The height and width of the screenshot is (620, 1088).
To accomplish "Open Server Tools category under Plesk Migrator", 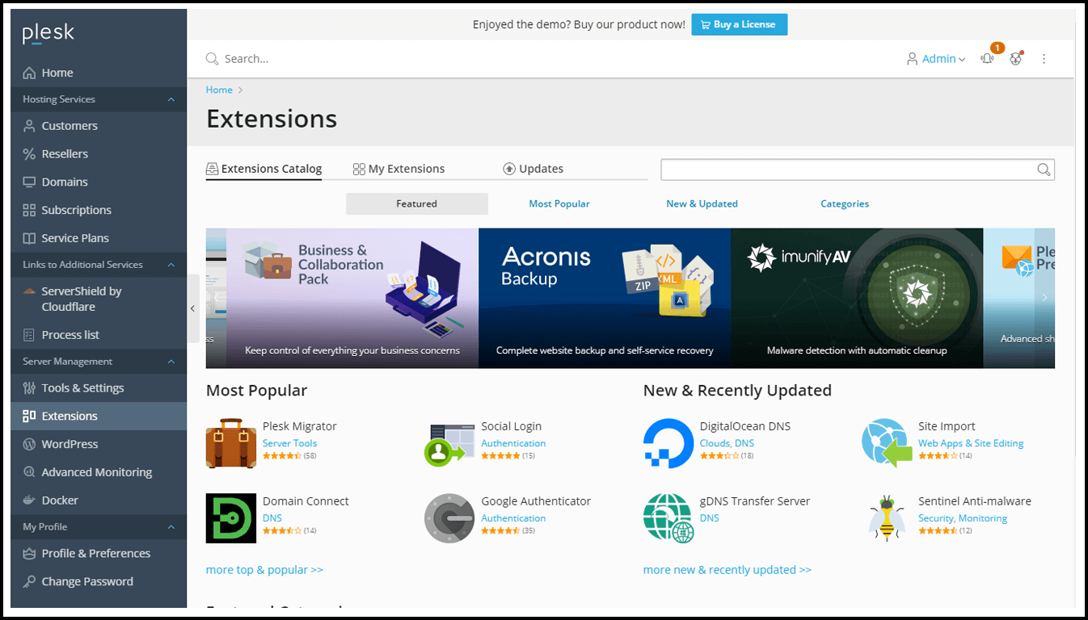I will (x=289, y=443).
